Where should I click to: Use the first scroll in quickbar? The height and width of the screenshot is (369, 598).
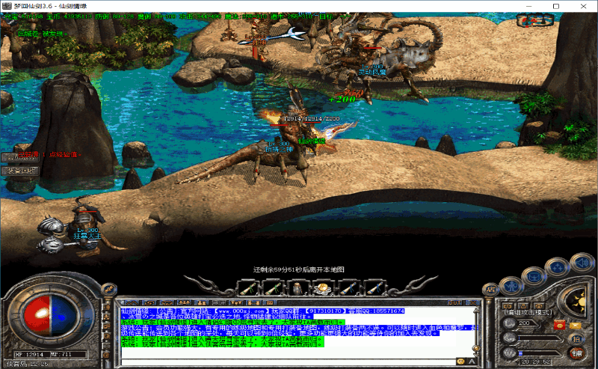(250, 287)
